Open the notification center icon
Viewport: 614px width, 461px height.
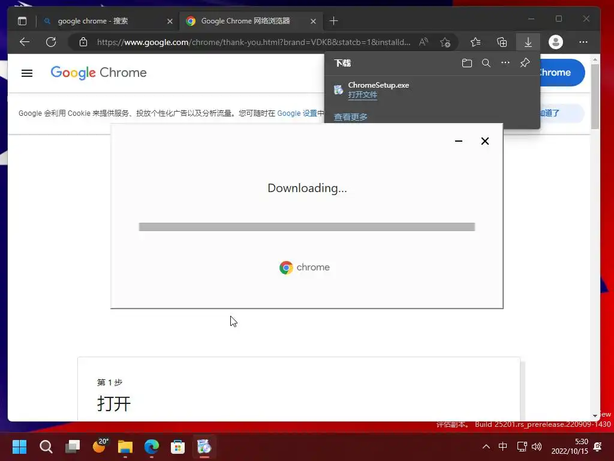pyautogui.click(x=598, y=447)
